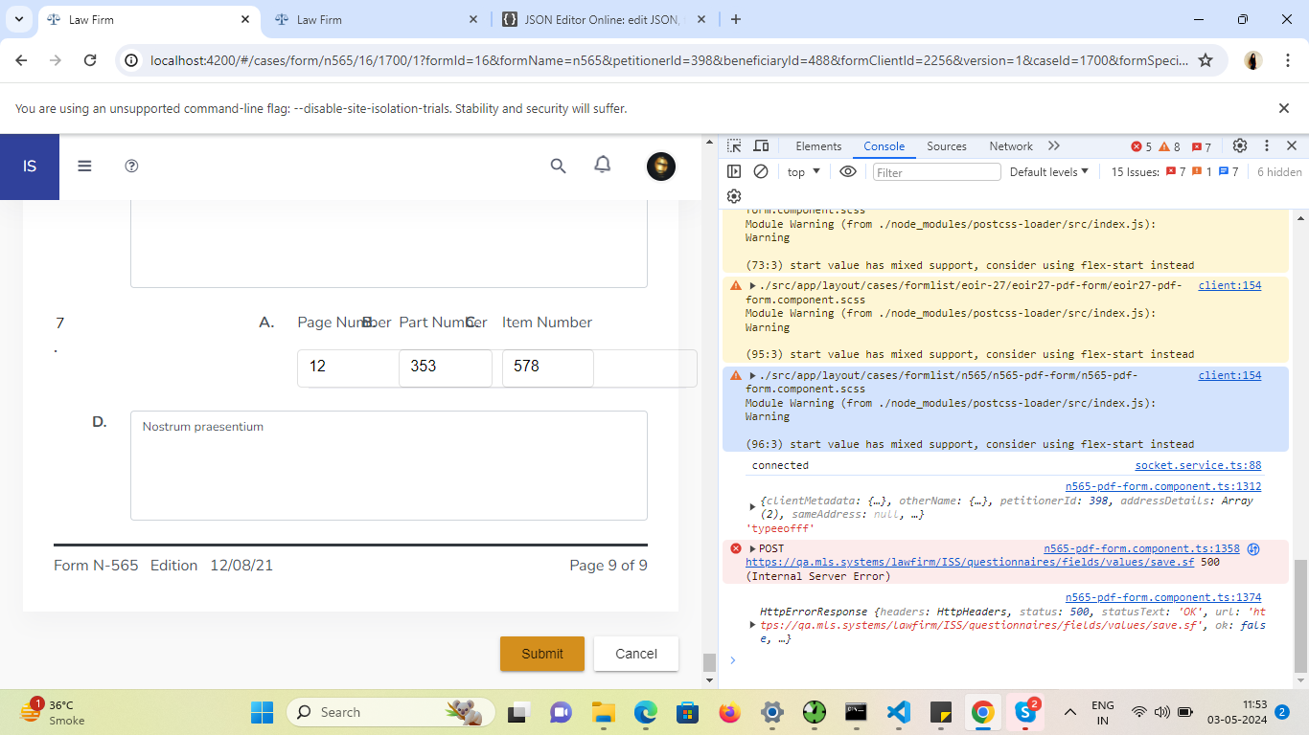Click the warning count badge showing 8
Viewport: 1309px width, 735px height.
1170,147
